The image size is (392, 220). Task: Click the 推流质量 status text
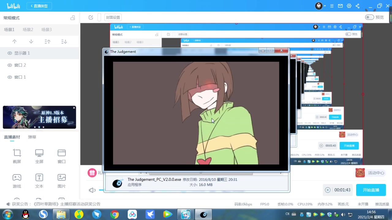click(382, 204)
